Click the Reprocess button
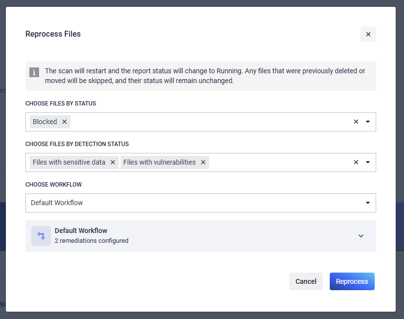 pos(352,281)
